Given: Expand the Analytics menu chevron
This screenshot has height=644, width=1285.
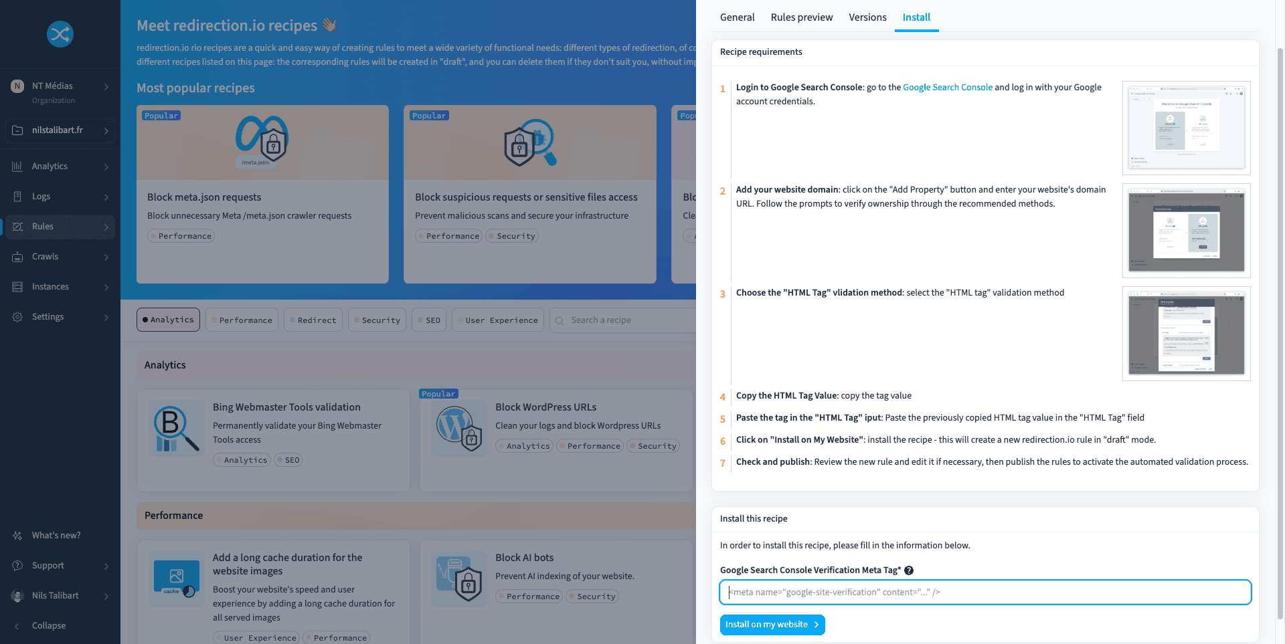Looking at the screenshot, I should tap(106, 167).
